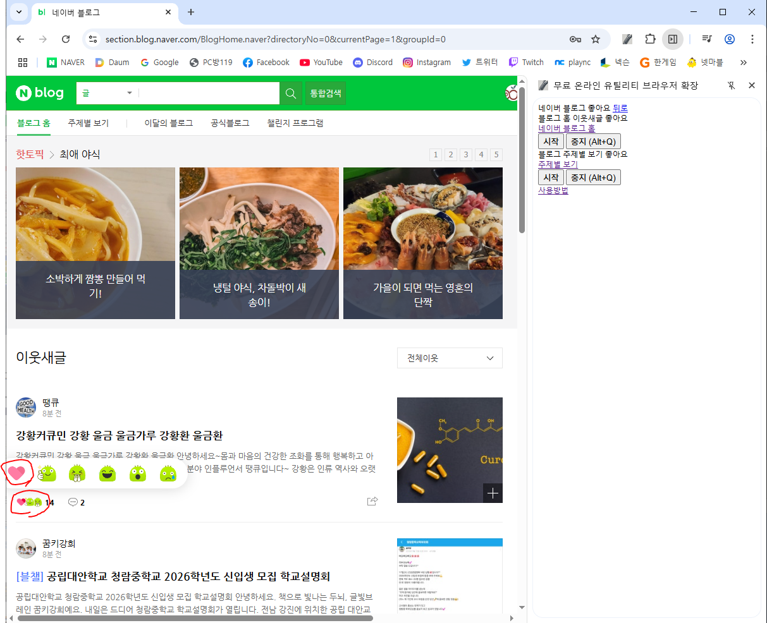Viewport: 767px width, 623px height.
Task: Bookmark this page with star icon
Action: tap(596, 39)
